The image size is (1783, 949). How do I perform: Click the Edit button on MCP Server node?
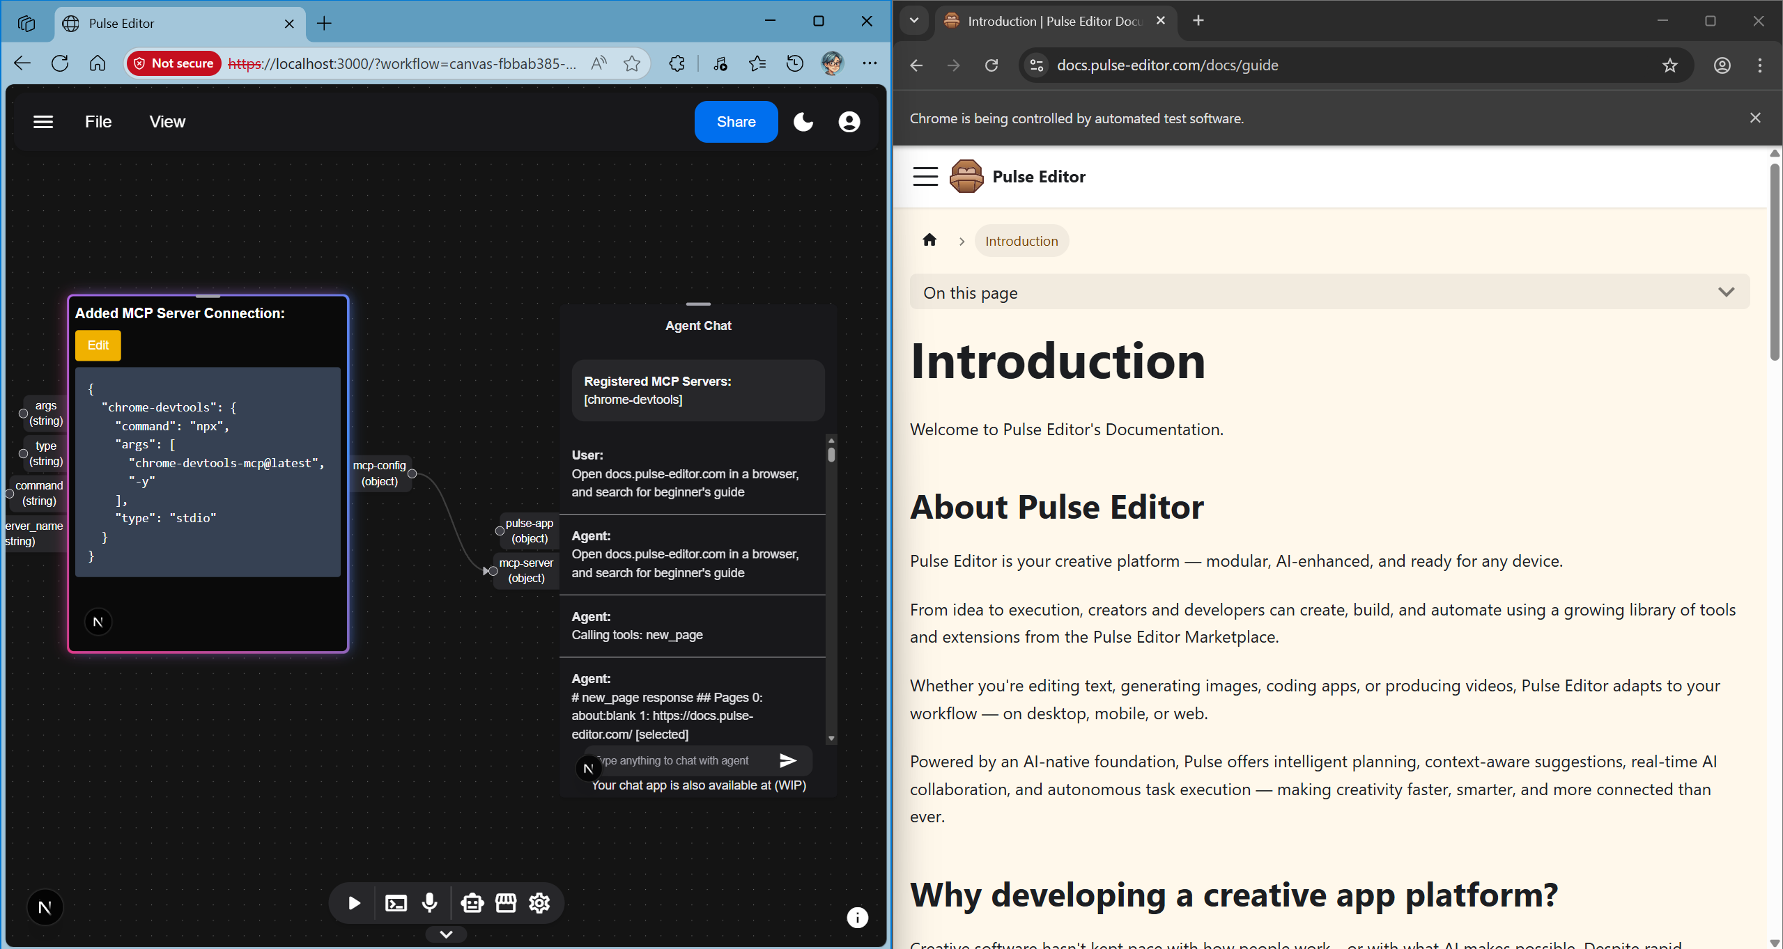click(x=98, y=345)
